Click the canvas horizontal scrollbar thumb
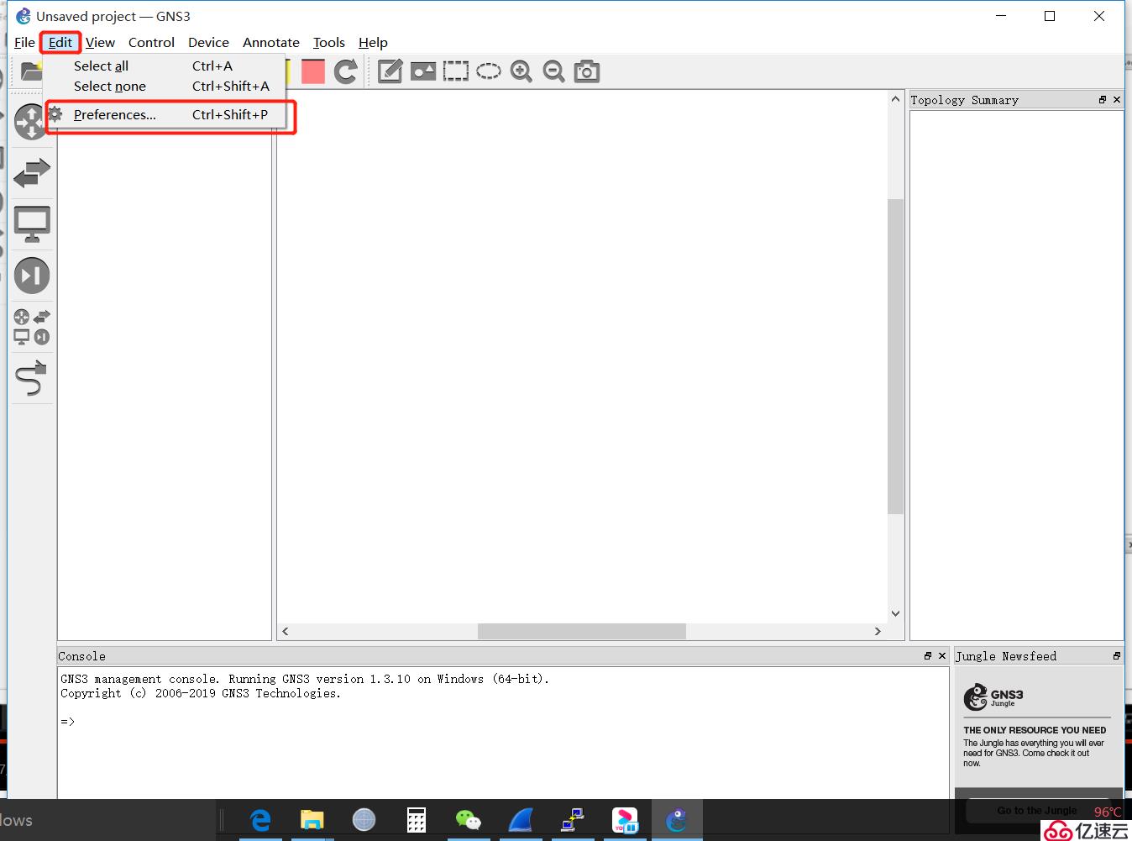 pos(582,631)
